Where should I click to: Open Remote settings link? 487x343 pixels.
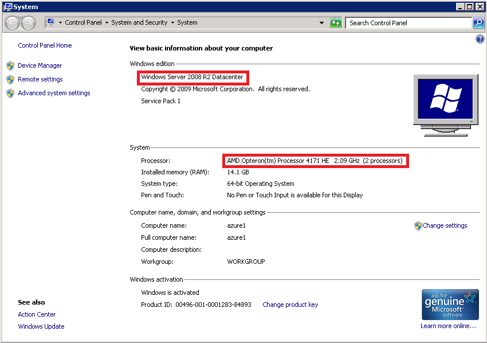coord(40,79)
